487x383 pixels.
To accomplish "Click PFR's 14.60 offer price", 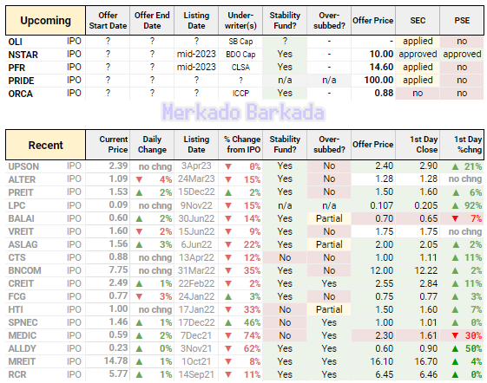I will 381,68.
